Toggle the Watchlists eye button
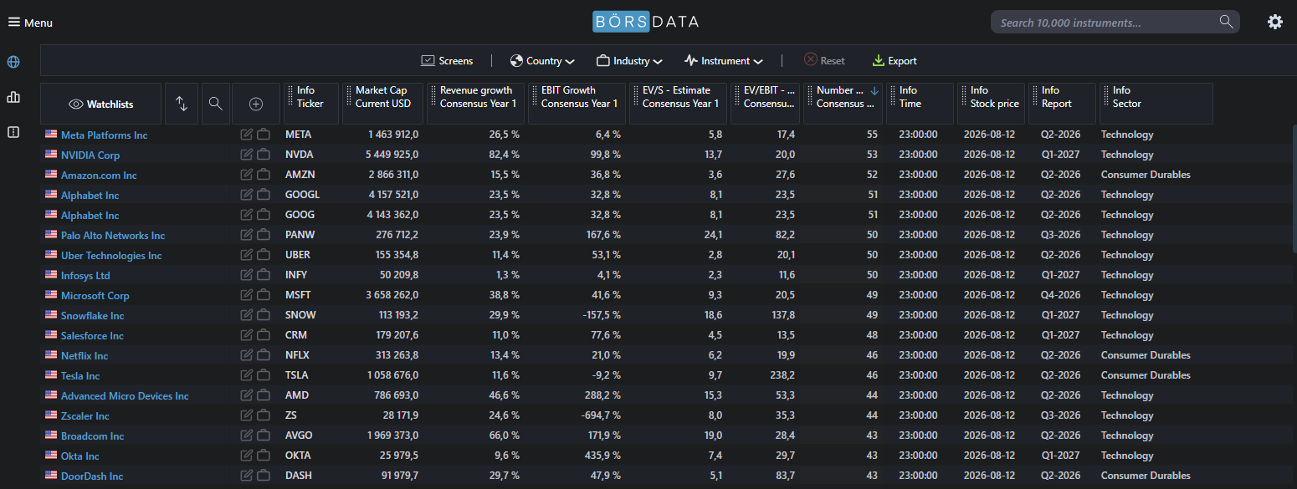Viewport: 1297px width, 489px height. (x=101, y=104)
